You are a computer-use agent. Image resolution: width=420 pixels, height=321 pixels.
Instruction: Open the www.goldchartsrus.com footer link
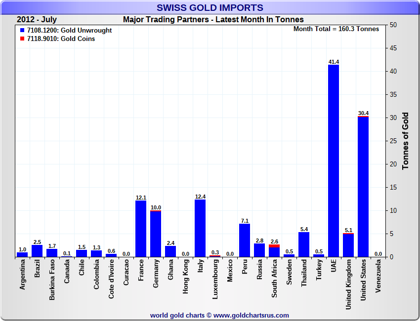pos(251,315)
